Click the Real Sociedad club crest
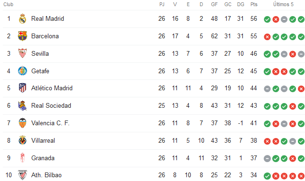 coord(22,105)
